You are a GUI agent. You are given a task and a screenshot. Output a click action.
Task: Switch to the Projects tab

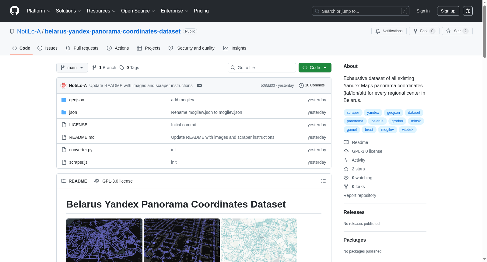[x=149, y=48]
